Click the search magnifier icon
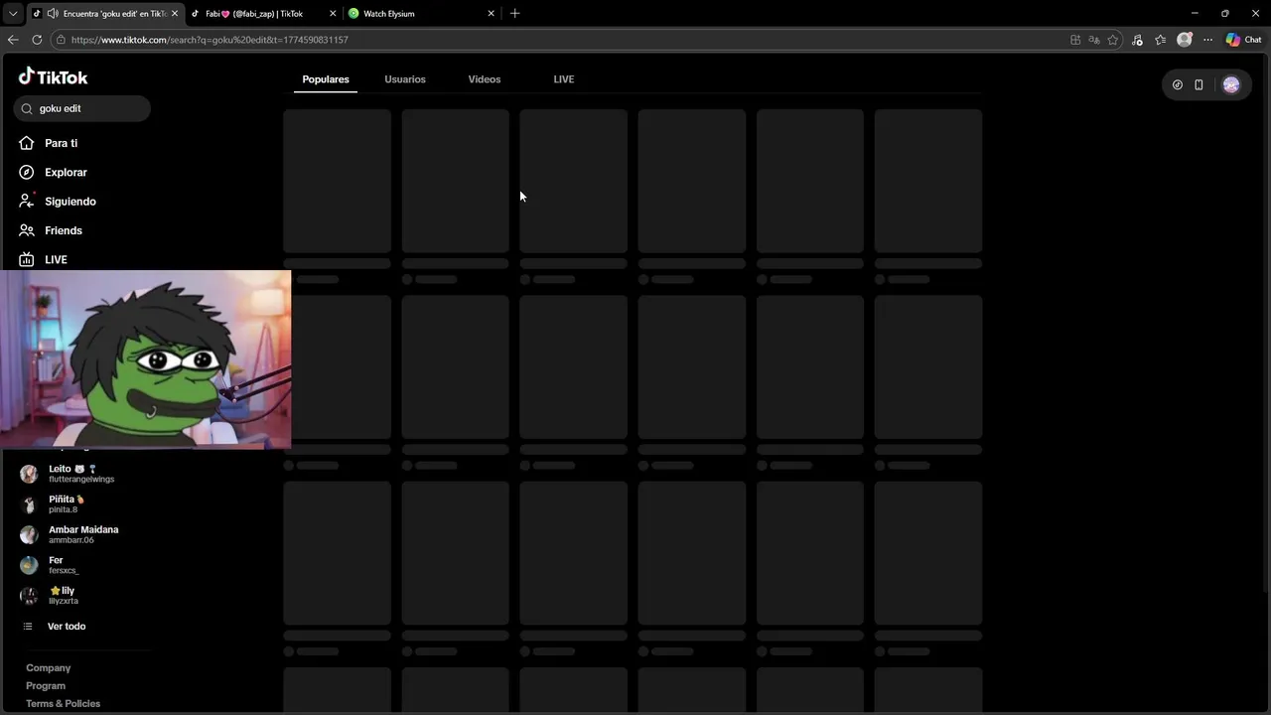 [27, 108]
